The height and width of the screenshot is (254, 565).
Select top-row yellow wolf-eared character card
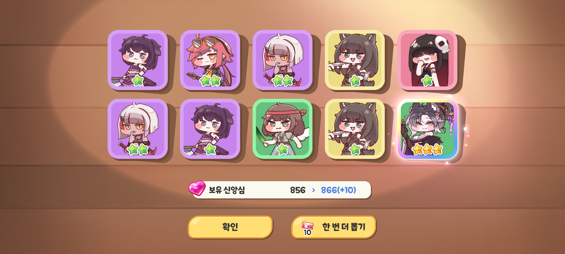pos(355,60)
